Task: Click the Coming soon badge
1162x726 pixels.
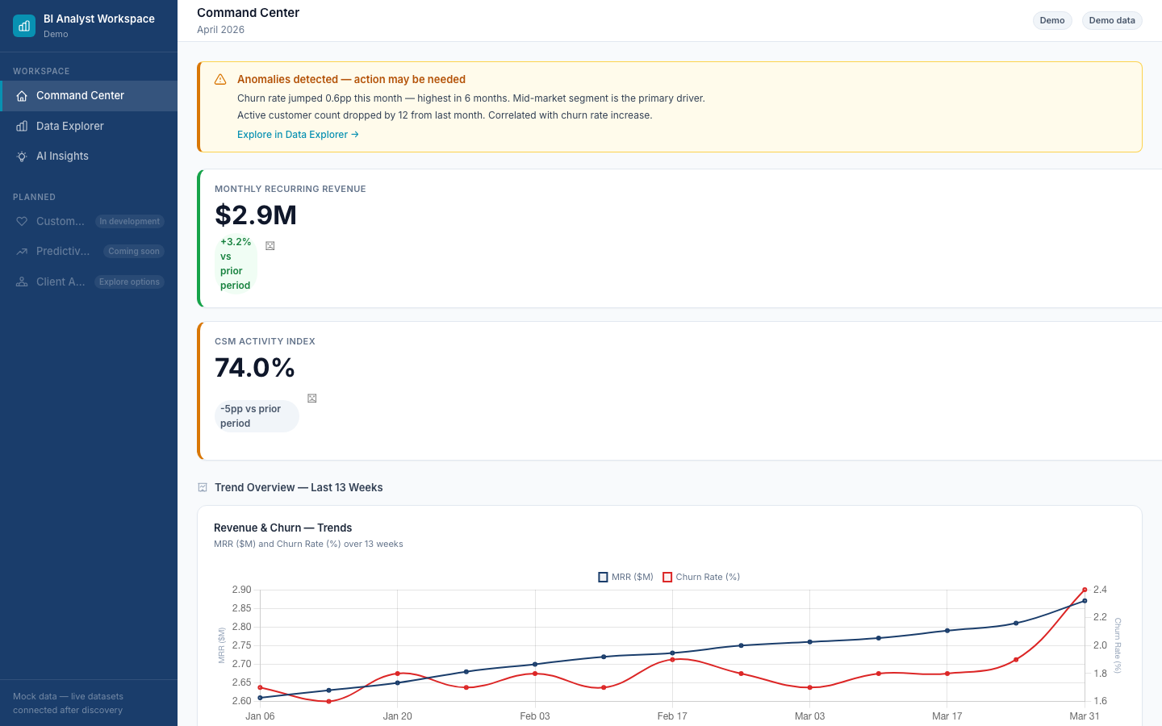Action: click(134, 252)
